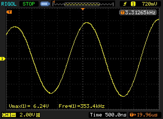
Task: Click the blue battery status icon
Action: point(45,4)
